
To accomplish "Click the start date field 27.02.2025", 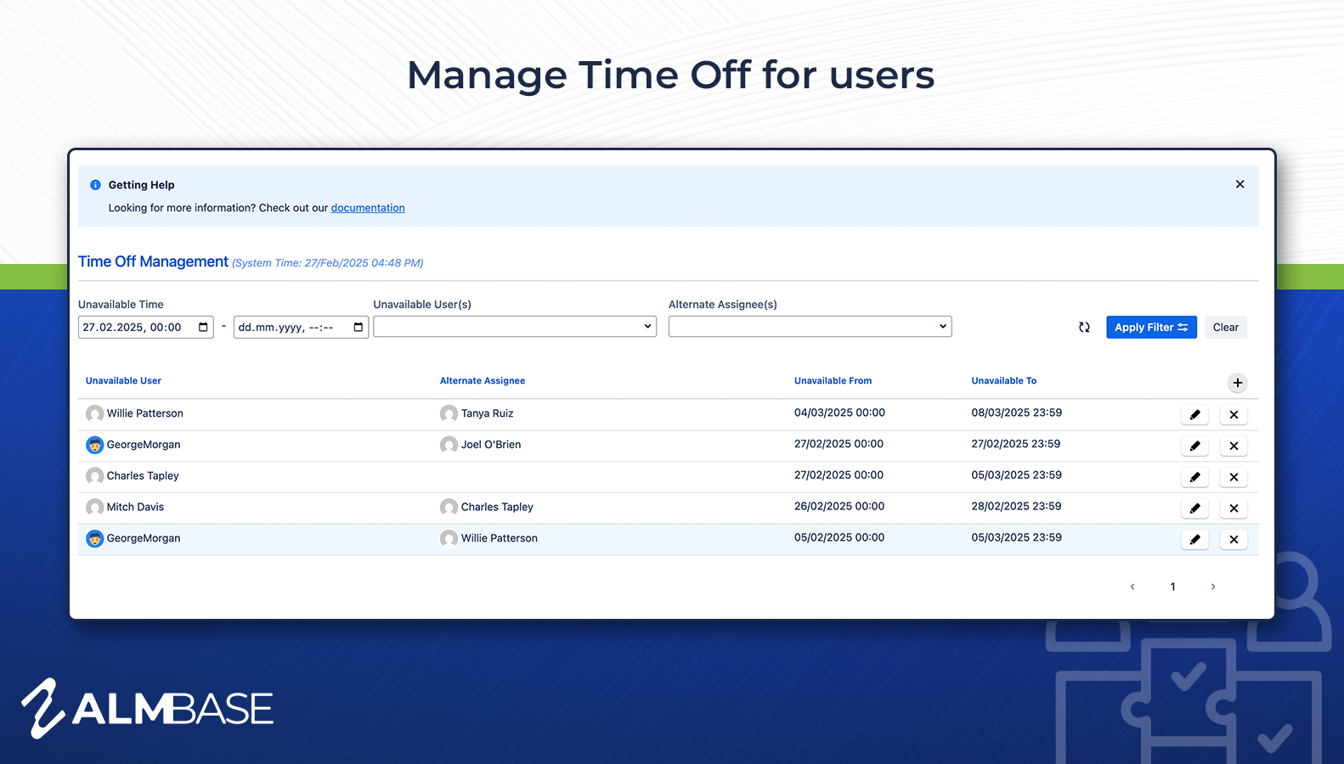I will coord(146,328).
